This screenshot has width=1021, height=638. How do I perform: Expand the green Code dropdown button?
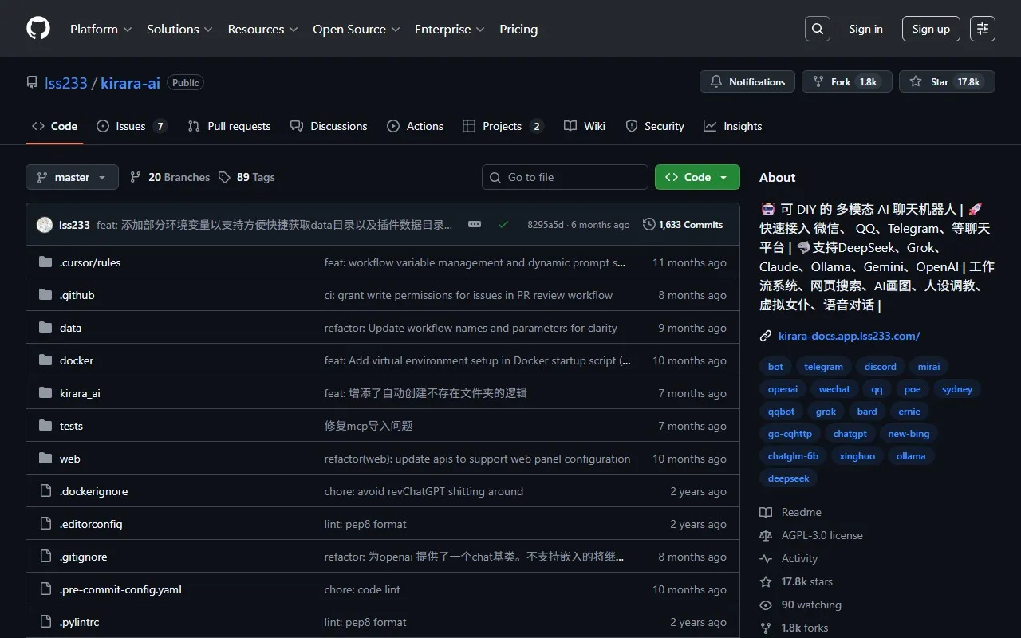[x=696, y=177]
